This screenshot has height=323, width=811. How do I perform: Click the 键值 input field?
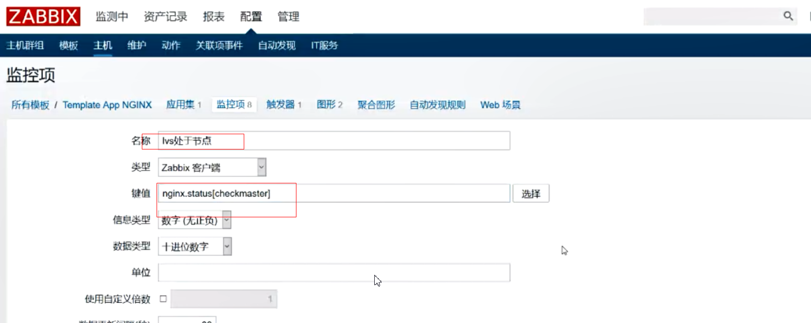(334, 193)
